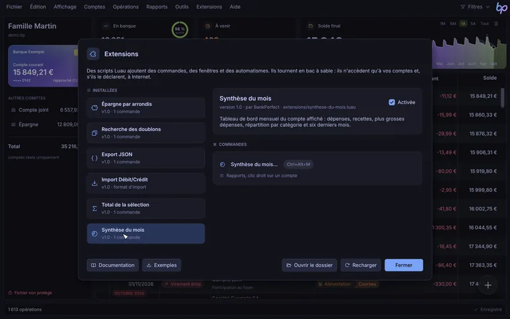
Task: Click the Ctrl+Alt+M shortcut badge
Action: tap(298, 165)
